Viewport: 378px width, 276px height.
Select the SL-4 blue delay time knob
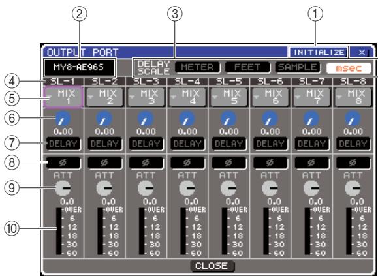187,119
